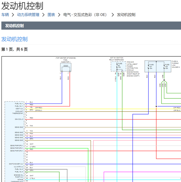The height and width of the screenshot is (182, 181).
Task: Click the (TOP CENTER OF ENGINE) note
Action: pos(66,58)
